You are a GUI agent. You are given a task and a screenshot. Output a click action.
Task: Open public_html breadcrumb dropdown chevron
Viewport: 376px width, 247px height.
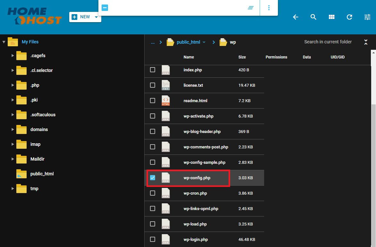(x=204, y=42)
